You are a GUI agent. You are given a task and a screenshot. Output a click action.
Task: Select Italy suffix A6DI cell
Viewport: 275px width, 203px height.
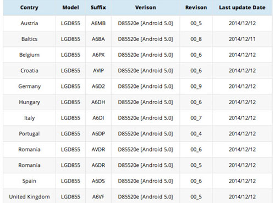coord(98,118)
